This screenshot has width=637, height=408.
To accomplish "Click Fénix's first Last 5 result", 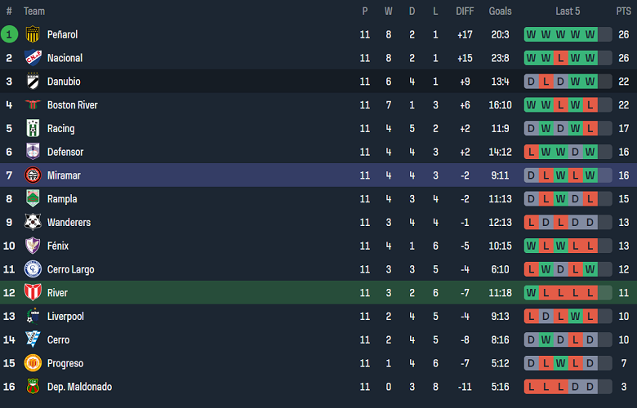I will click(532, 246).
